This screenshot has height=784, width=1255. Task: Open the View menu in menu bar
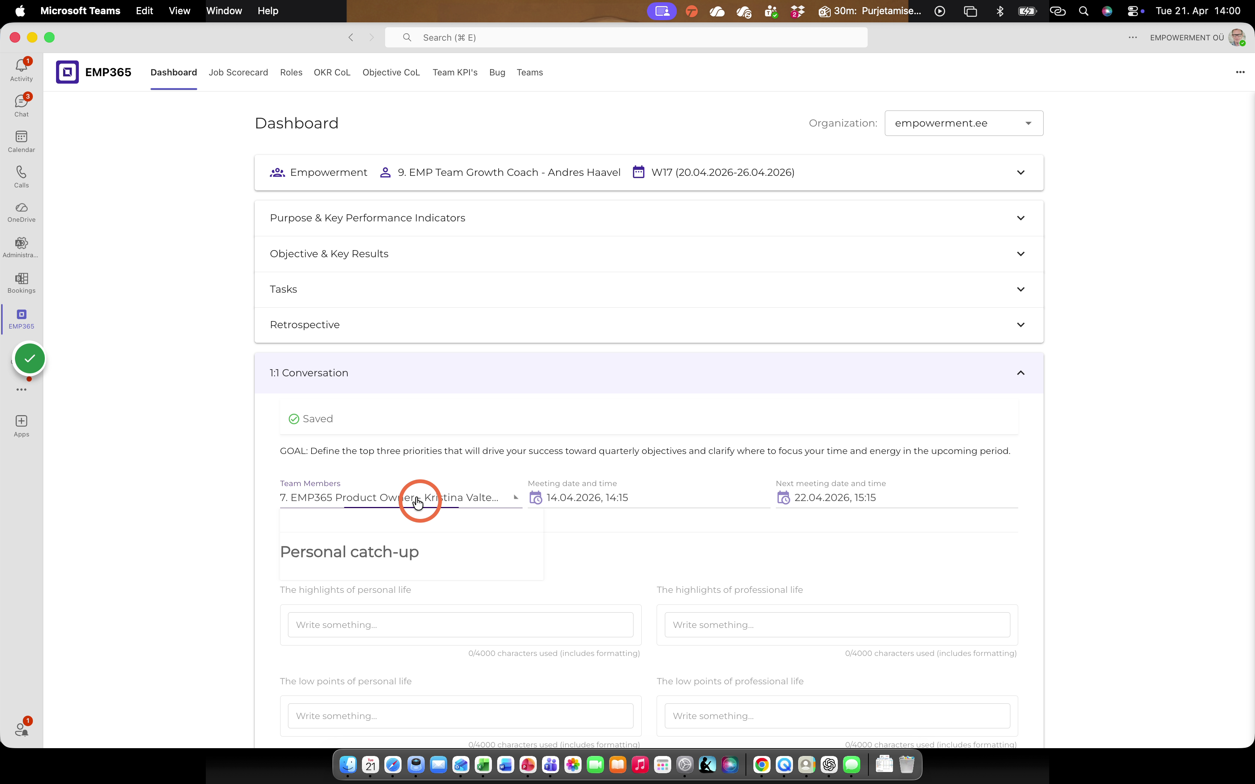179,11
